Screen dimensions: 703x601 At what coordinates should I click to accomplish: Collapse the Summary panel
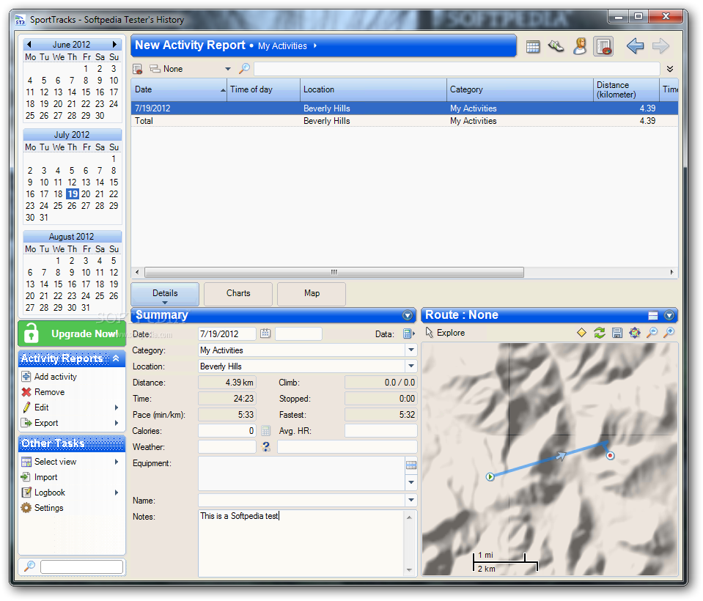click(x=408, y=315)
